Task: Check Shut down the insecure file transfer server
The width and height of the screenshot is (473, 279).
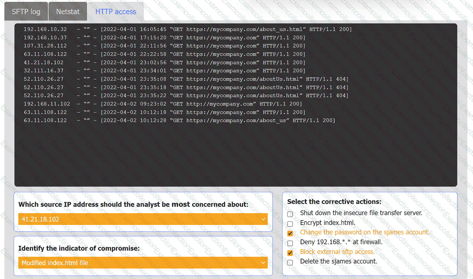Action: [x=290, y=214]
